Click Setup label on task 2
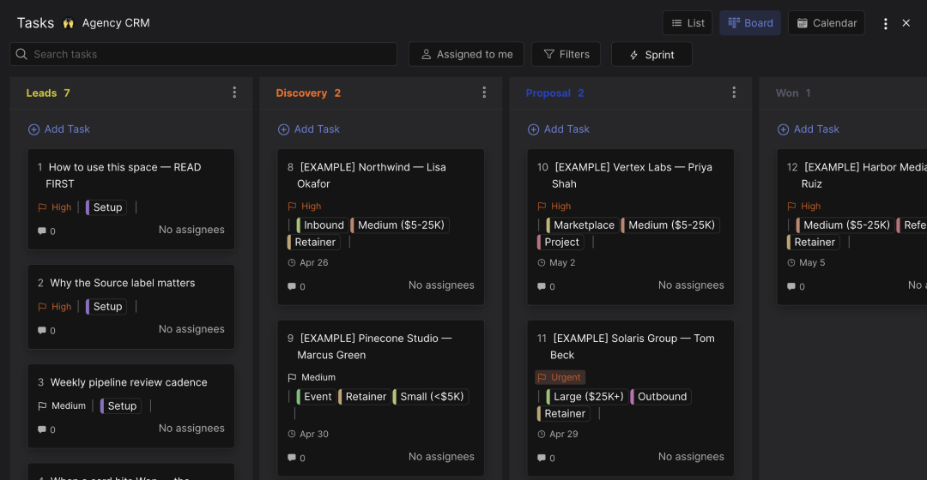This screenshot has height=480, width=927. [x=106, y=307]
